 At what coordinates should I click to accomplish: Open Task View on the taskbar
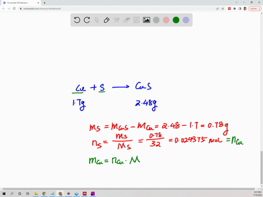coord(27,194)
